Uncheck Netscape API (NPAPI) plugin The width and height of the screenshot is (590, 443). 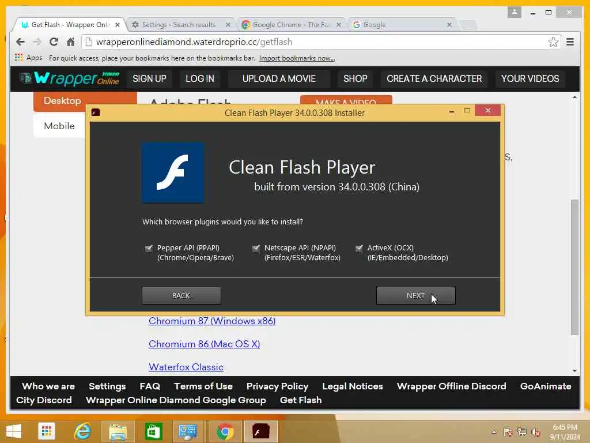[256, 248]
